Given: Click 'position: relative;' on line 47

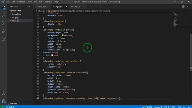Looking at the screenshot, I should [x=58, y=92].
